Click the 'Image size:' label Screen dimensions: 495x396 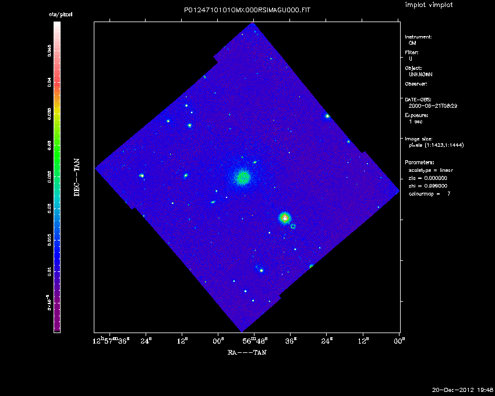coord(419,139)
